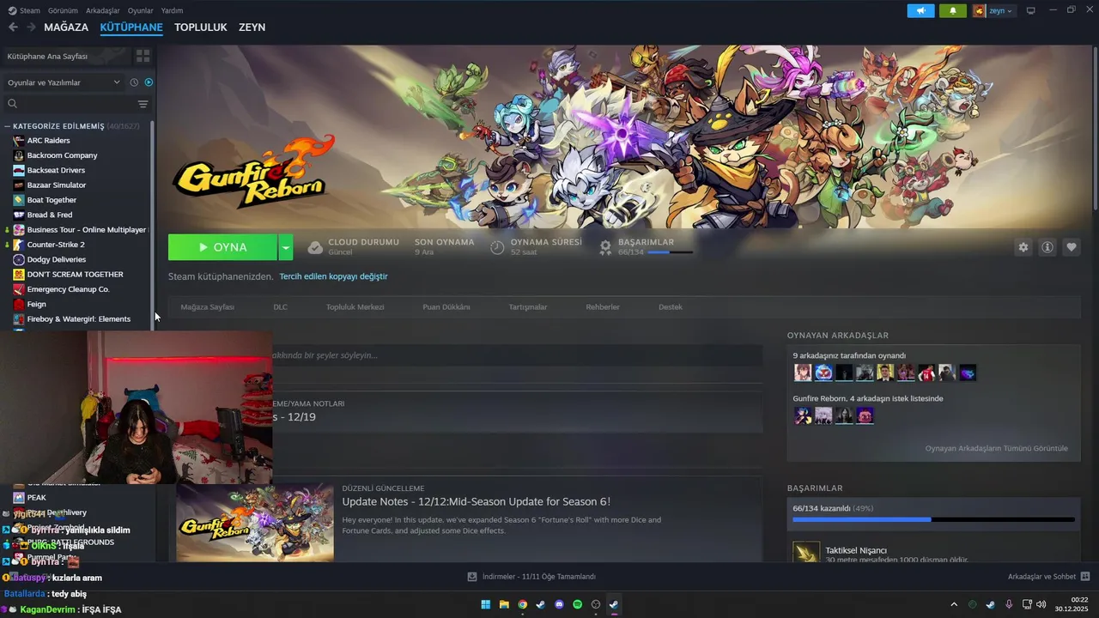Open the Yardım menu
This screenshot has width=1099, height=618.
click(172, 10)
